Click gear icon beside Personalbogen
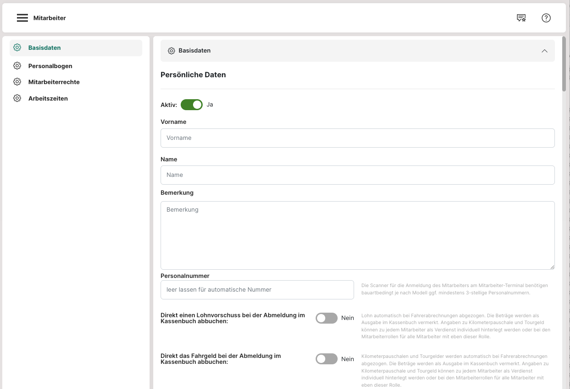 [17, 66]
